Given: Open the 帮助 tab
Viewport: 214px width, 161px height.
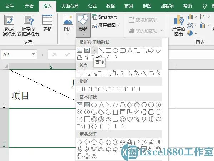Looking at the screenshot, I should point(188,6).
